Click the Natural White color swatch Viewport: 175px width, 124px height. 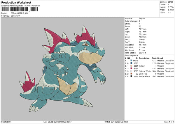click(131, 71)
